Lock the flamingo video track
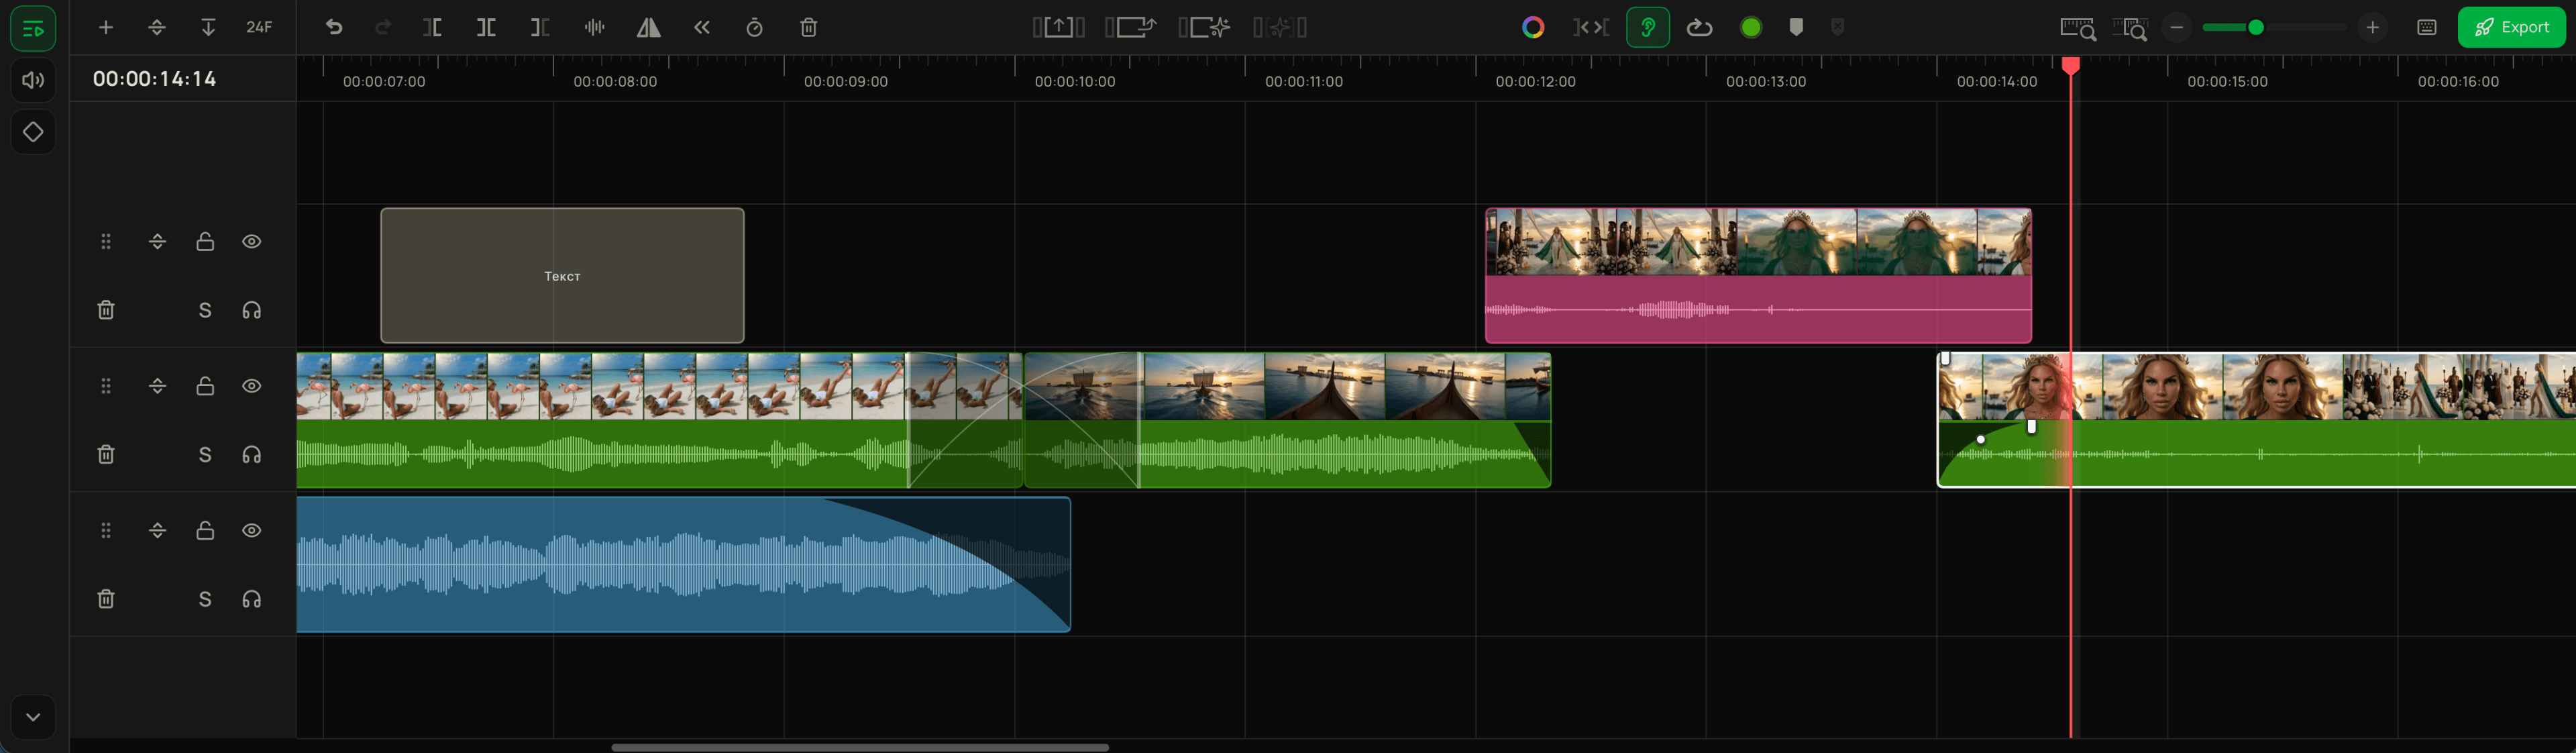This screenshot has width=2576, height=753. [205, 386]
